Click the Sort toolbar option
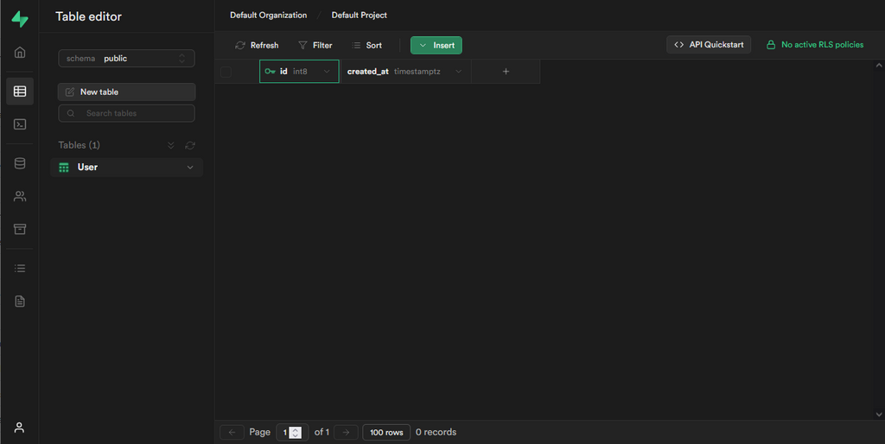 [366, 45]
